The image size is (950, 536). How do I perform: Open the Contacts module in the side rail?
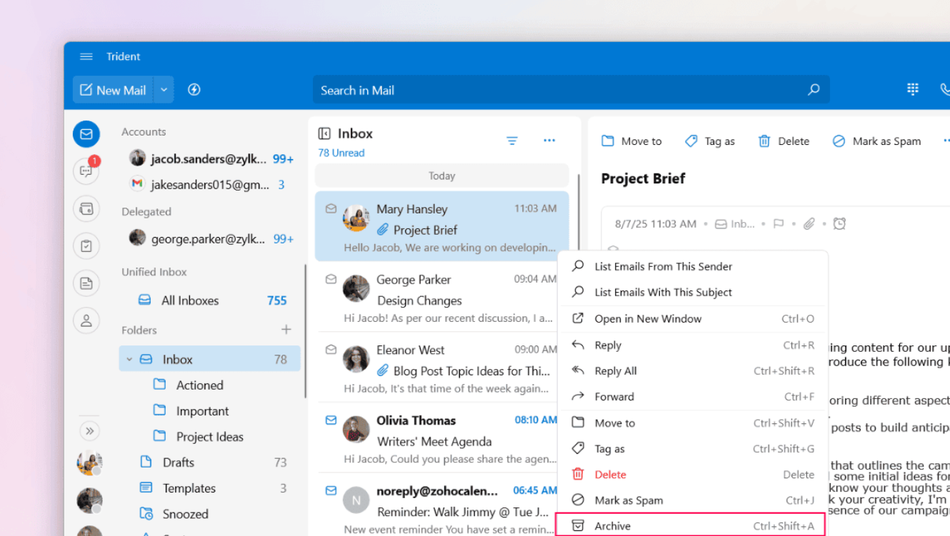[86, 320]
